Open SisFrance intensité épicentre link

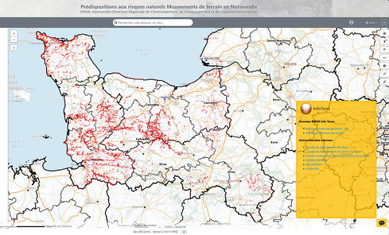click(327, 129)
